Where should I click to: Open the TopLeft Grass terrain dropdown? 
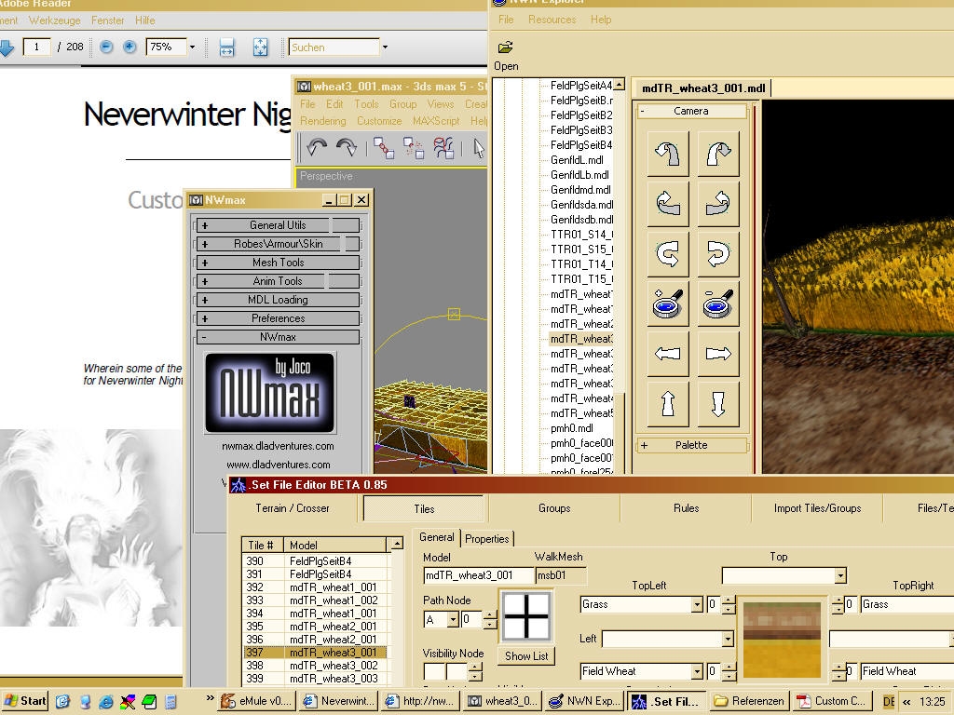tap(696, 605)
